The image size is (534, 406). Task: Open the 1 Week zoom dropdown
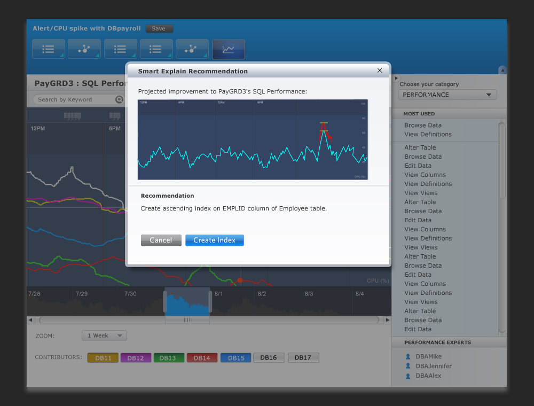pos(104,335)
